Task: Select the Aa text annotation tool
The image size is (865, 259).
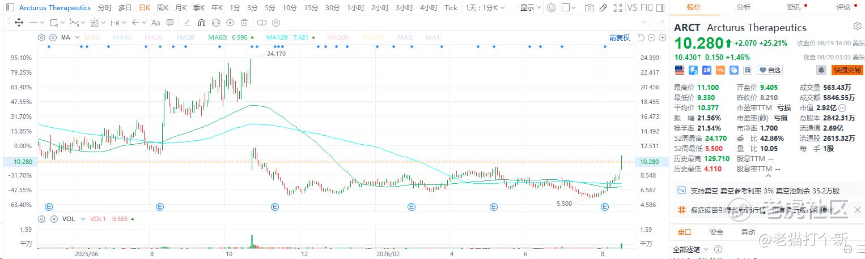Action: tap(155, 23)
